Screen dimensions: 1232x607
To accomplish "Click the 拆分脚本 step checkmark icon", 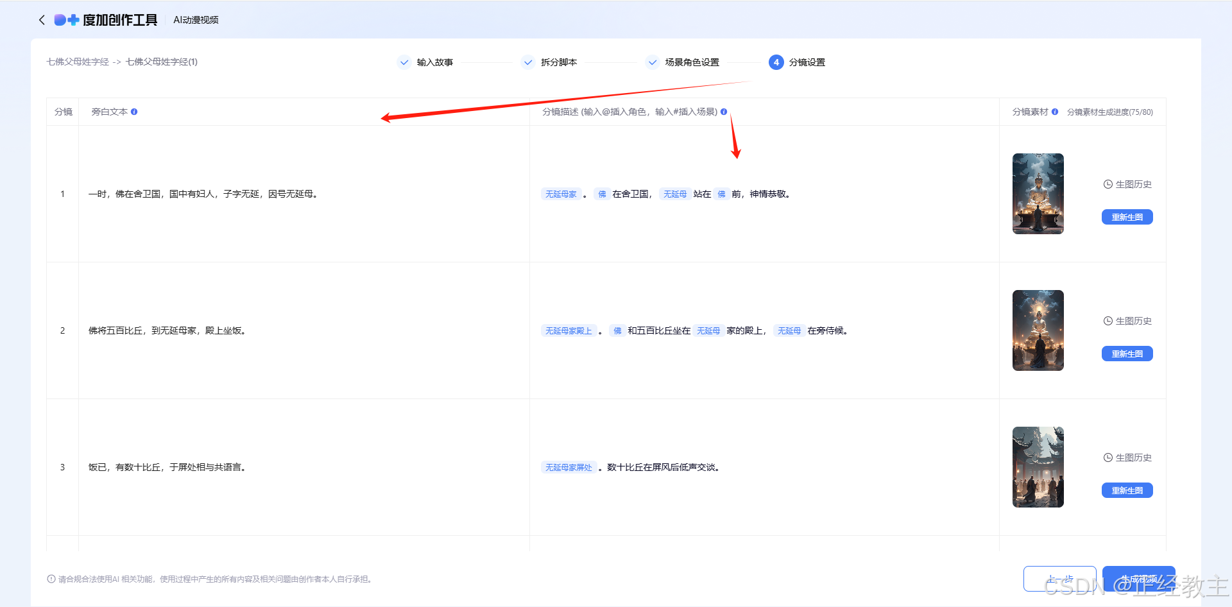I will [528, 62].
